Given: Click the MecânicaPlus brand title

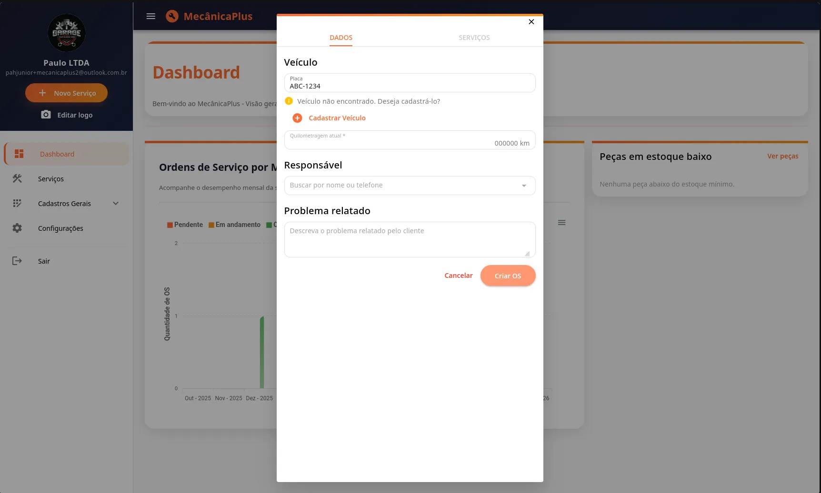Looking at the screenshot, I should [x=218, y=16].
